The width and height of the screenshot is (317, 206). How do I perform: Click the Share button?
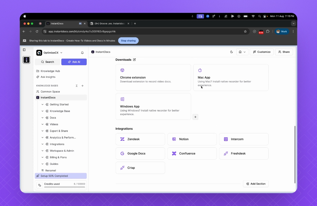click(284, 52)
